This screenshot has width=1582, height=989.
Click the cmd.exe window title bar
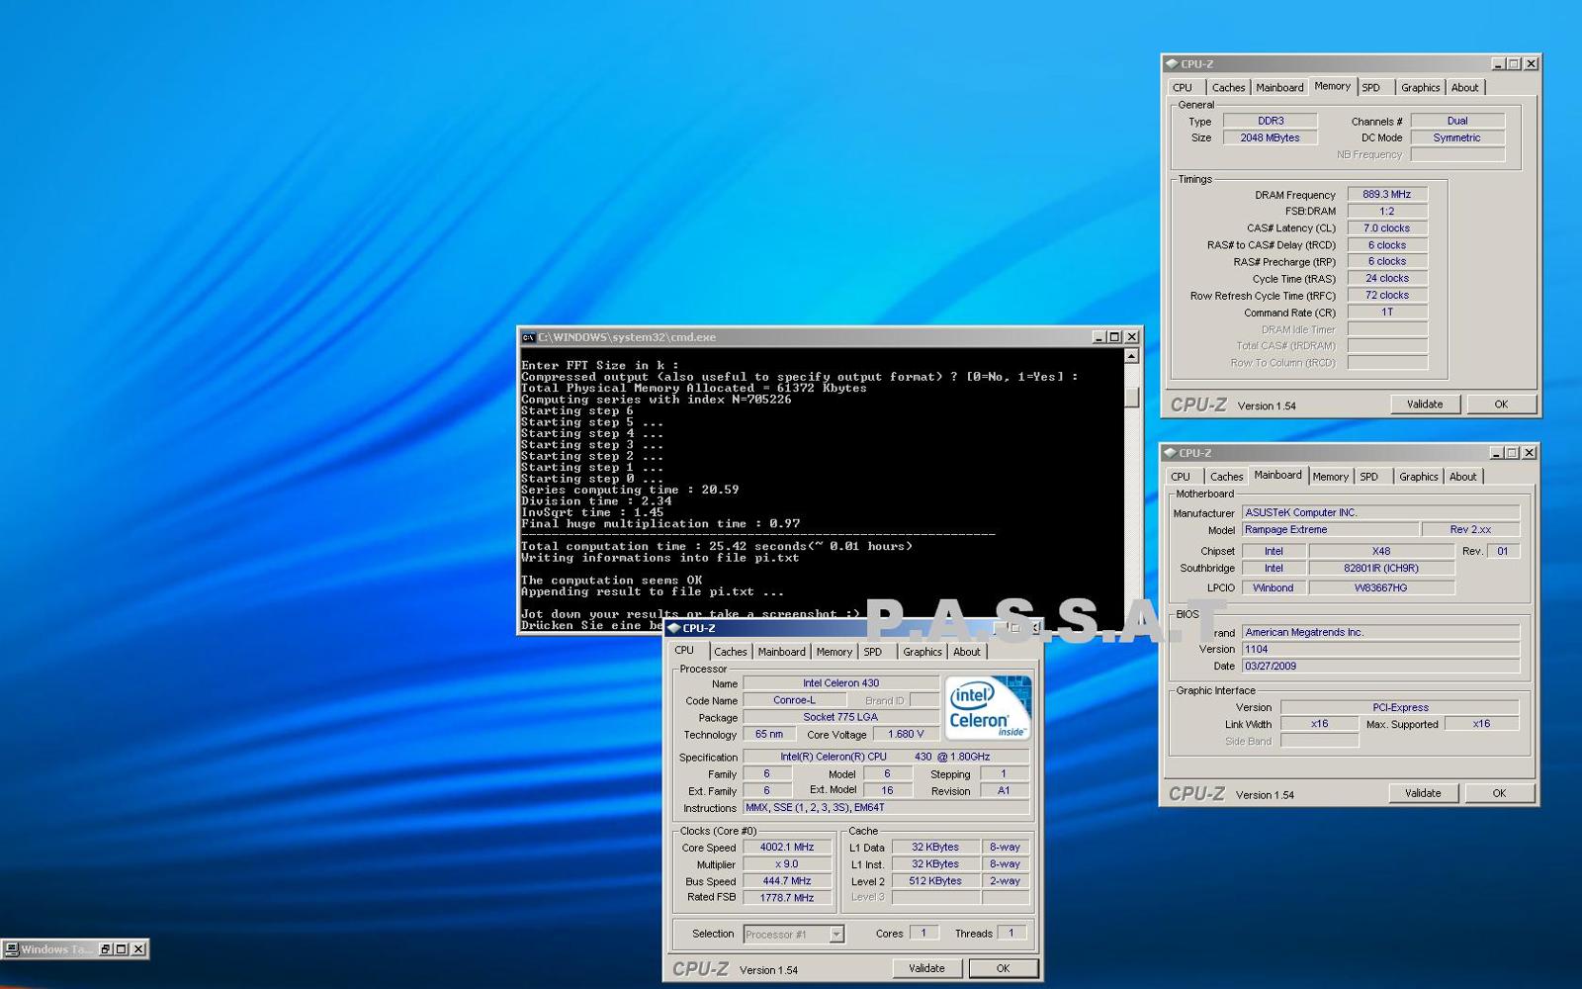(829, 337)
